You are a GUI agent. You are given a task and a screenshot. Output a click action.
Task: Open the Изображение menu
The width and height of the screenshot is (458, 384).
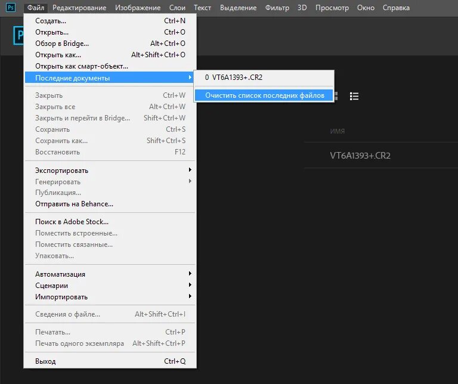tap(138, 8)
